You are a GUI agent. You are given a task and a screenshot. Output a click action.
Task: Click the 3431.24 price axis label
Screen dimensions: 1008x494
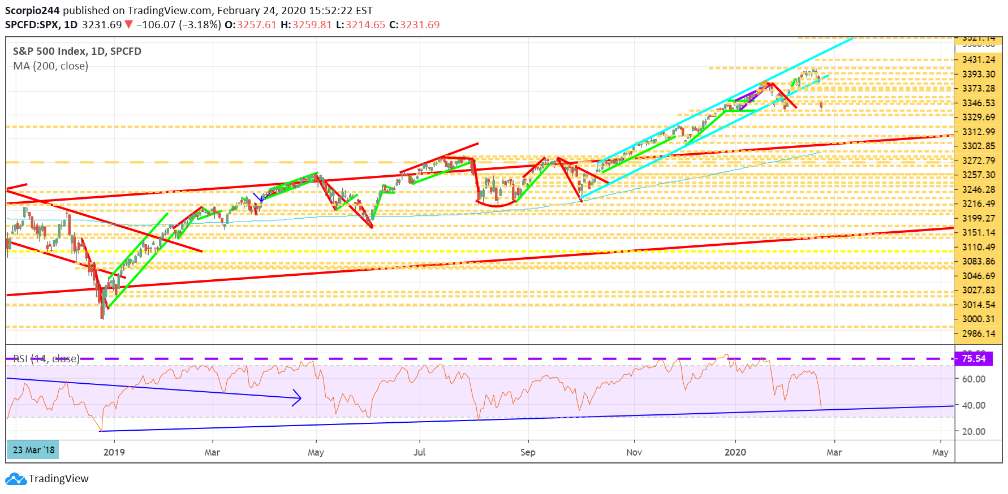(x=979, y=59)
